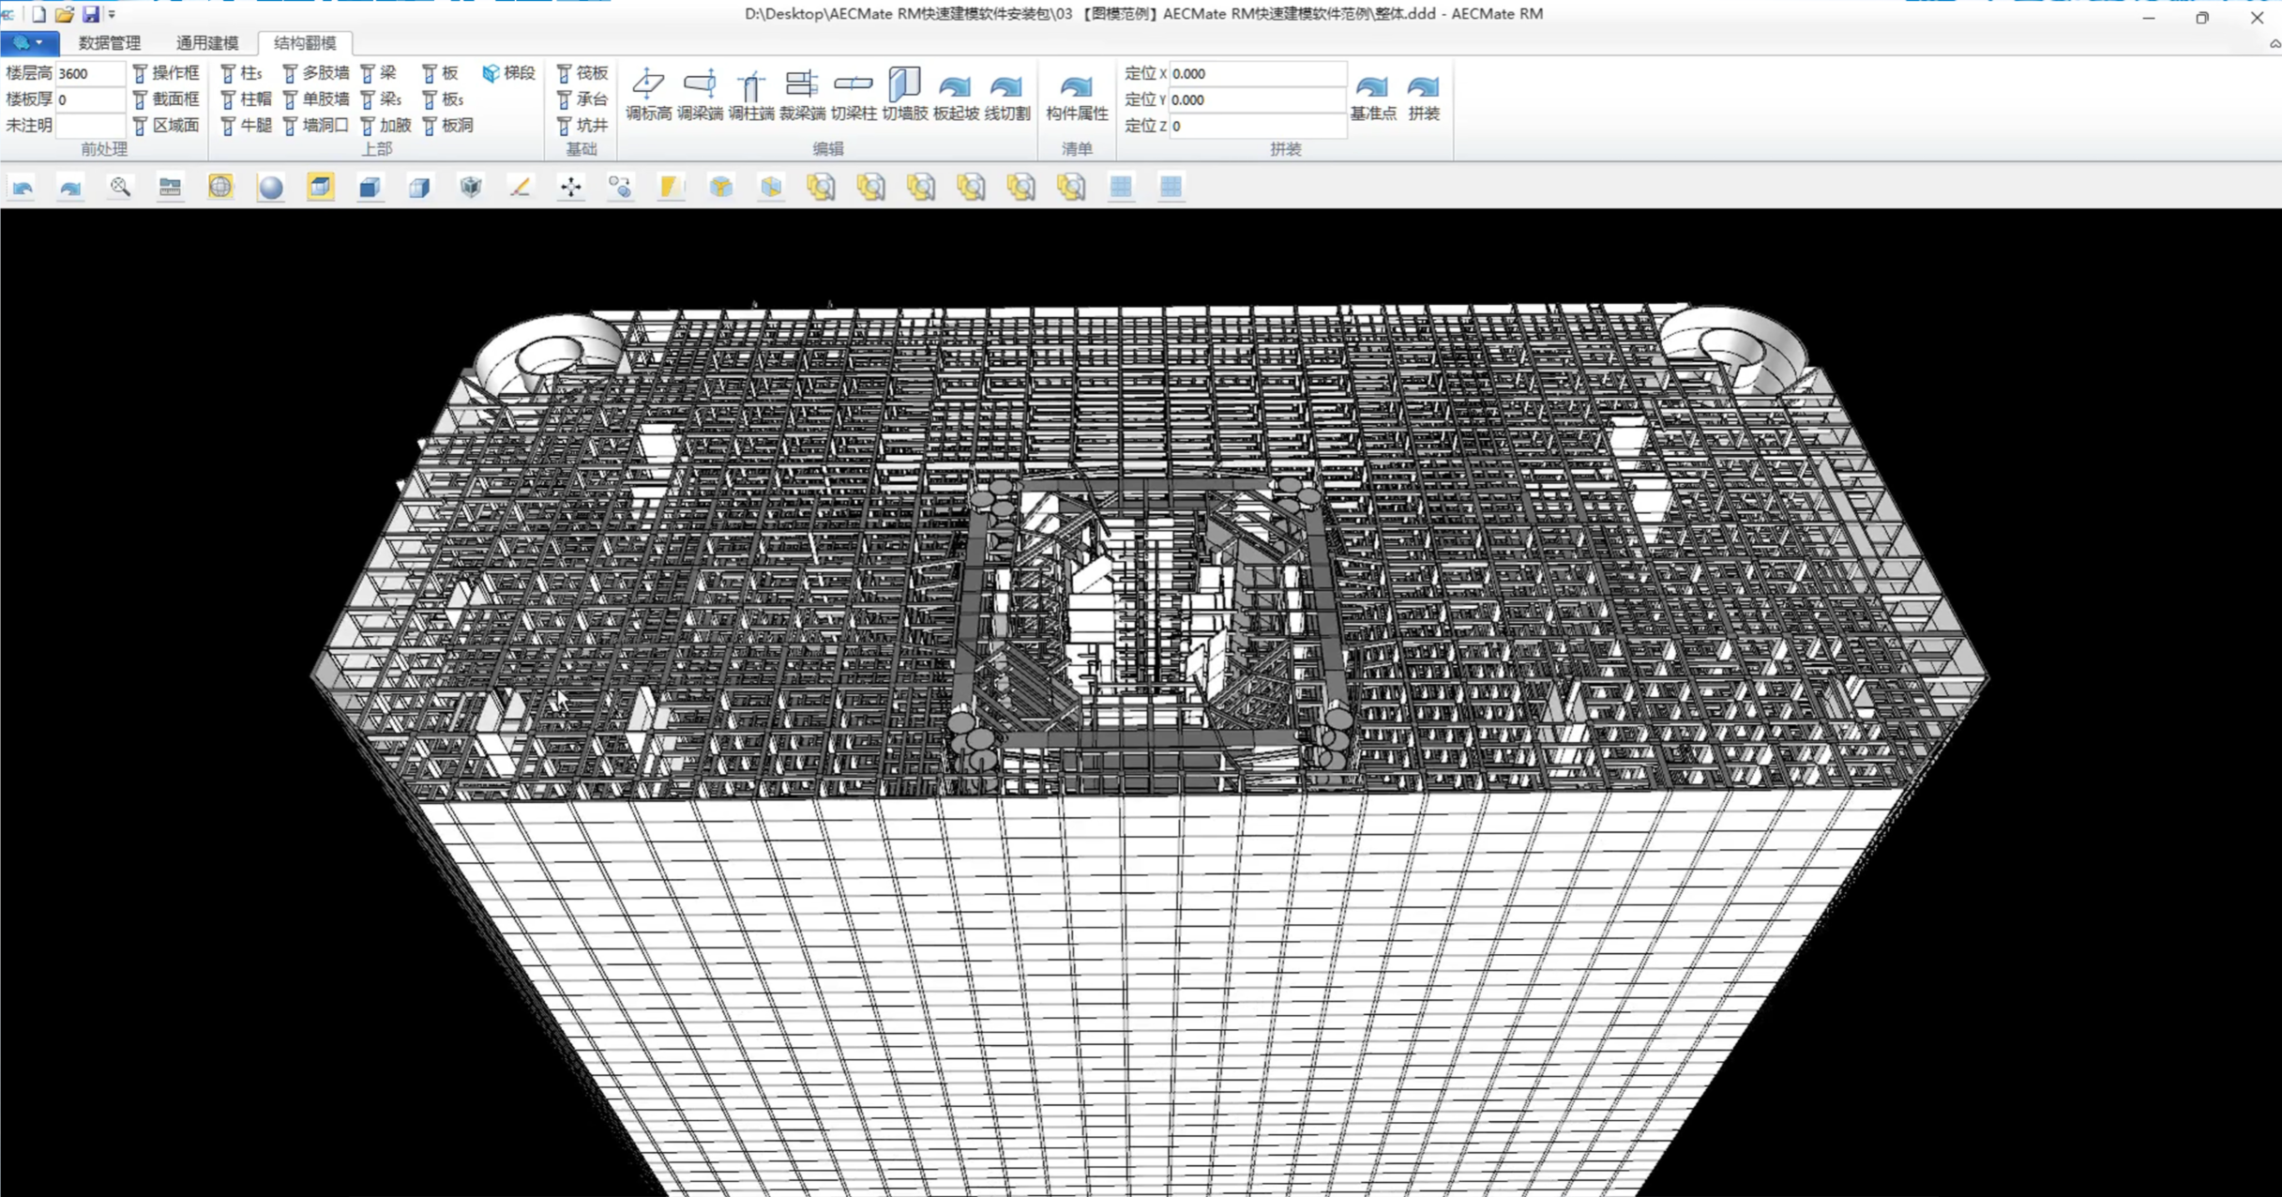
Task: Click the 多肢墙 multi-limb wall button
Action: pos(316,73)
